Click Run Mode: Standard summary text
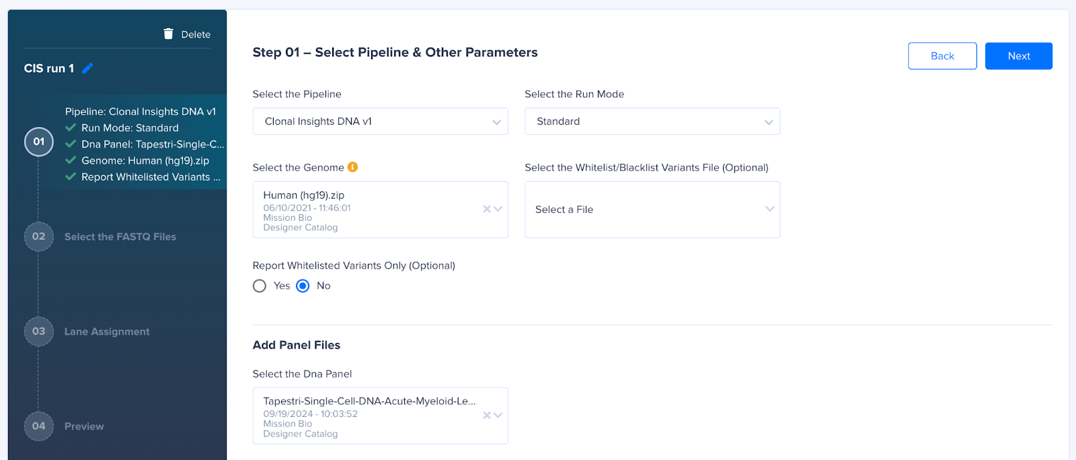Image resolution: width=1076 pixels, height=460 pixels. [130, 128]
